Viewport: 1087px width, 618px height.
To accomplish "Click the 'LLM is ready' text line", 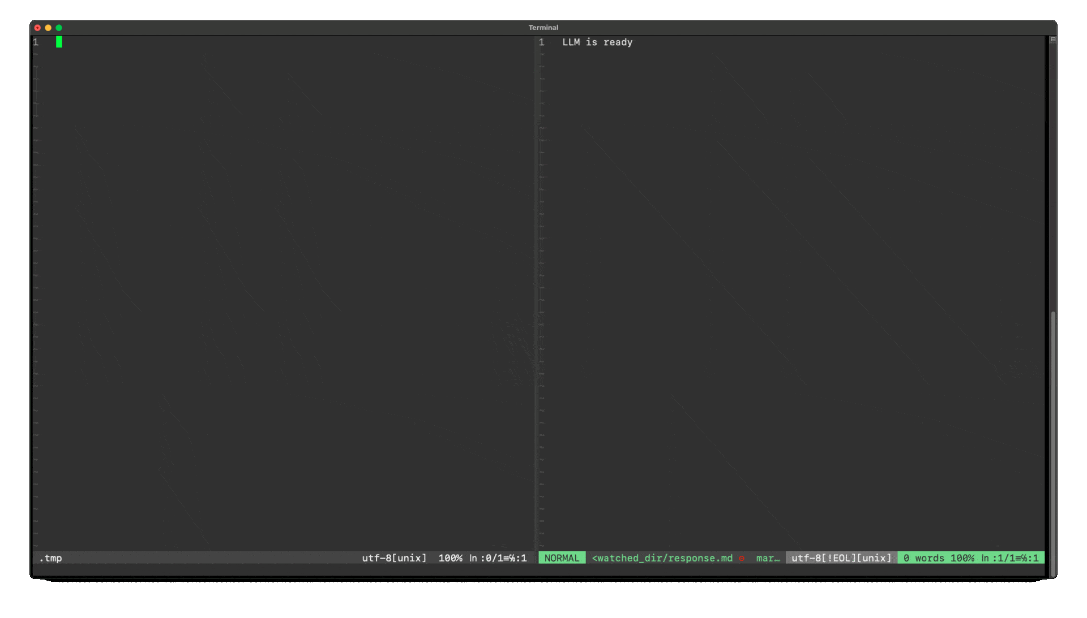I will [597, 42].
